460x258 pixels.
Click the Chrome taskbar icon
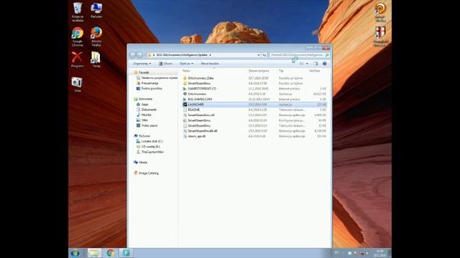(x=111, y=253)
